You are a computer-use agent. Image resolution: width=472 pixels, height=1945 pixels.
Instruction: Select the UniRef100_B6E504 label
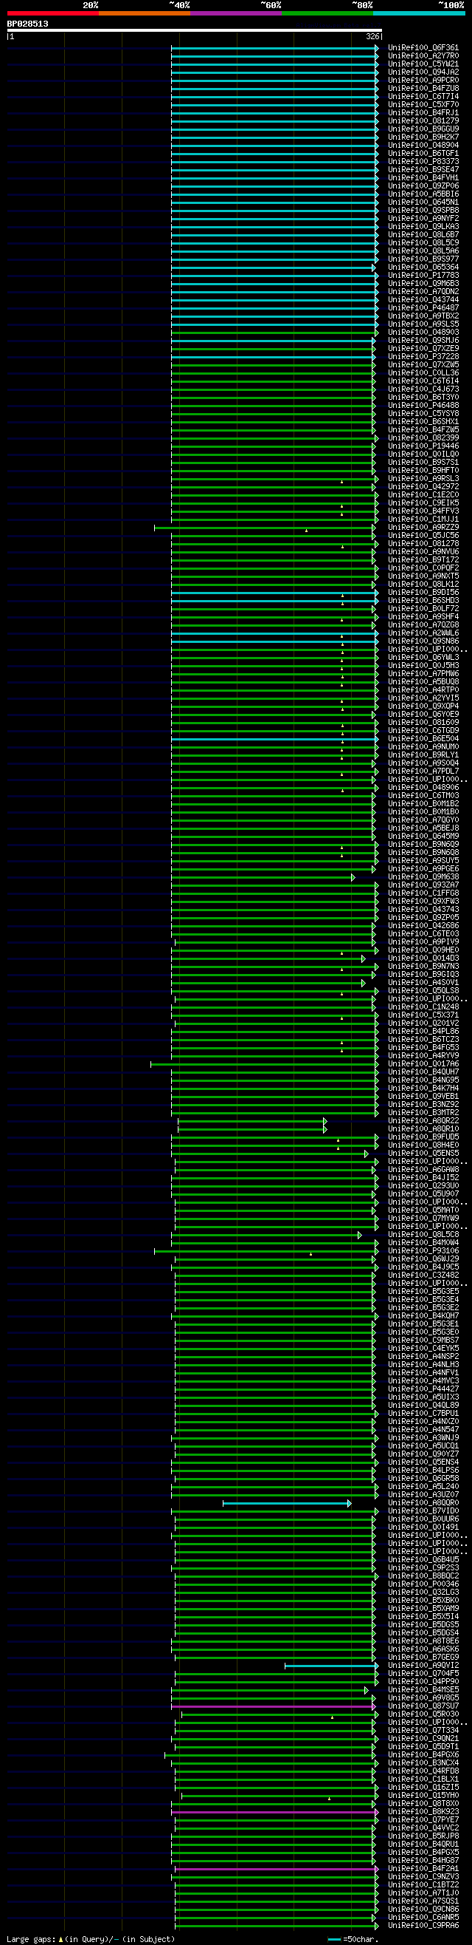[x=423, y=739]
